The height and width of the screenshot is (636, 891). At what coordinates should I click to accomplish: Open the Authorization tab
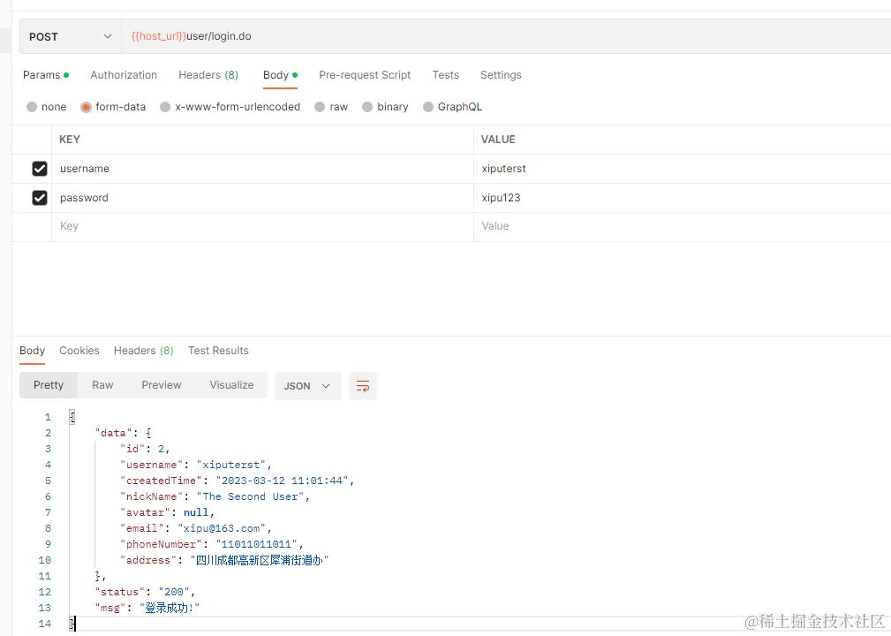pyautogui.click(x=124, y=75)
